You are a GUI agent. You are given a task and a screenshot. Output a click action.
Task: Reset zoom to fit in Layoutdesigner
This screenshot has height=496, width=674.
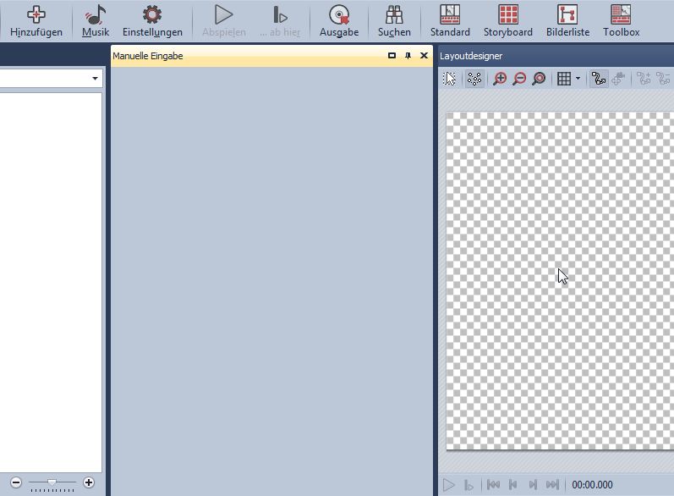(539, 79)
